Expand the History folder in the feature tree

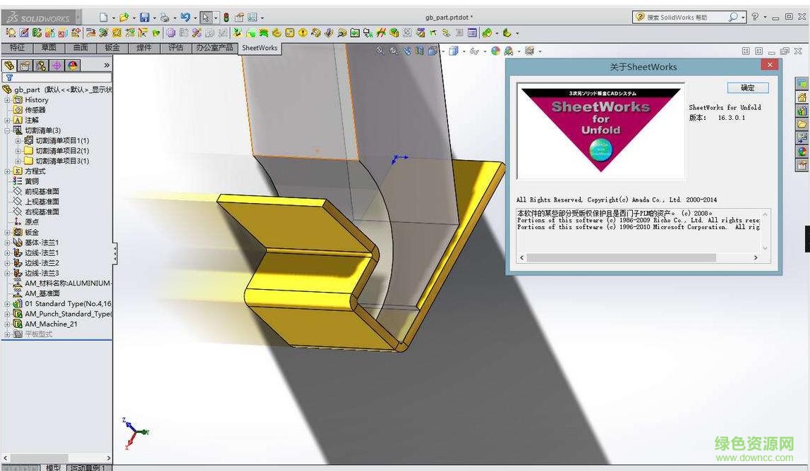pos(7,99)
